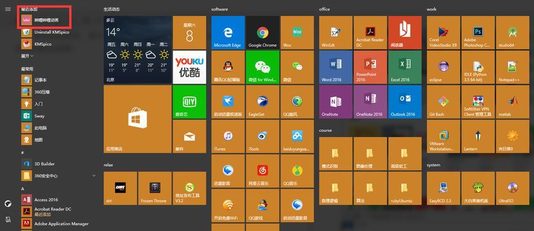Launch the Notepad++ tile
The height and width of the screenshot is (231, 534).
[513, 67]
